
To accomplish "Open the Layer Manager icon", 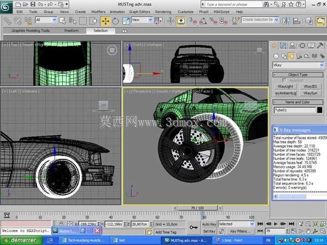I will 309,21.
